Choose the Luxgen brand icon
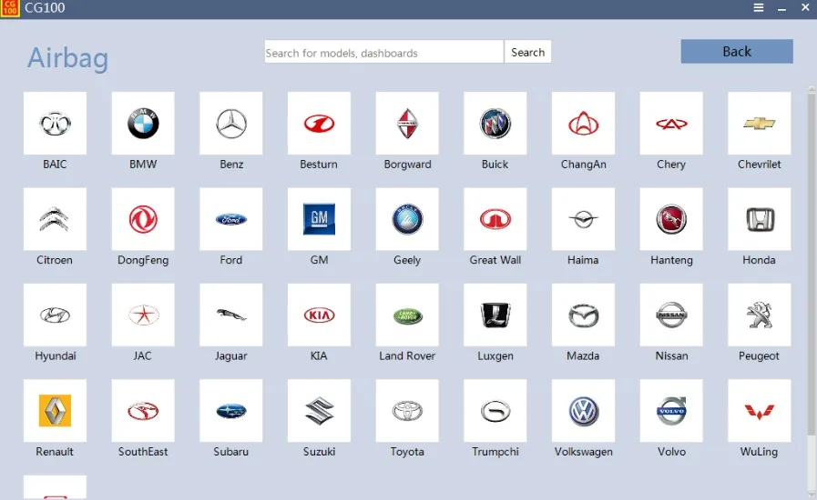Image resolution: width=817 pixels, height=500 pixels. click(495, 315)
